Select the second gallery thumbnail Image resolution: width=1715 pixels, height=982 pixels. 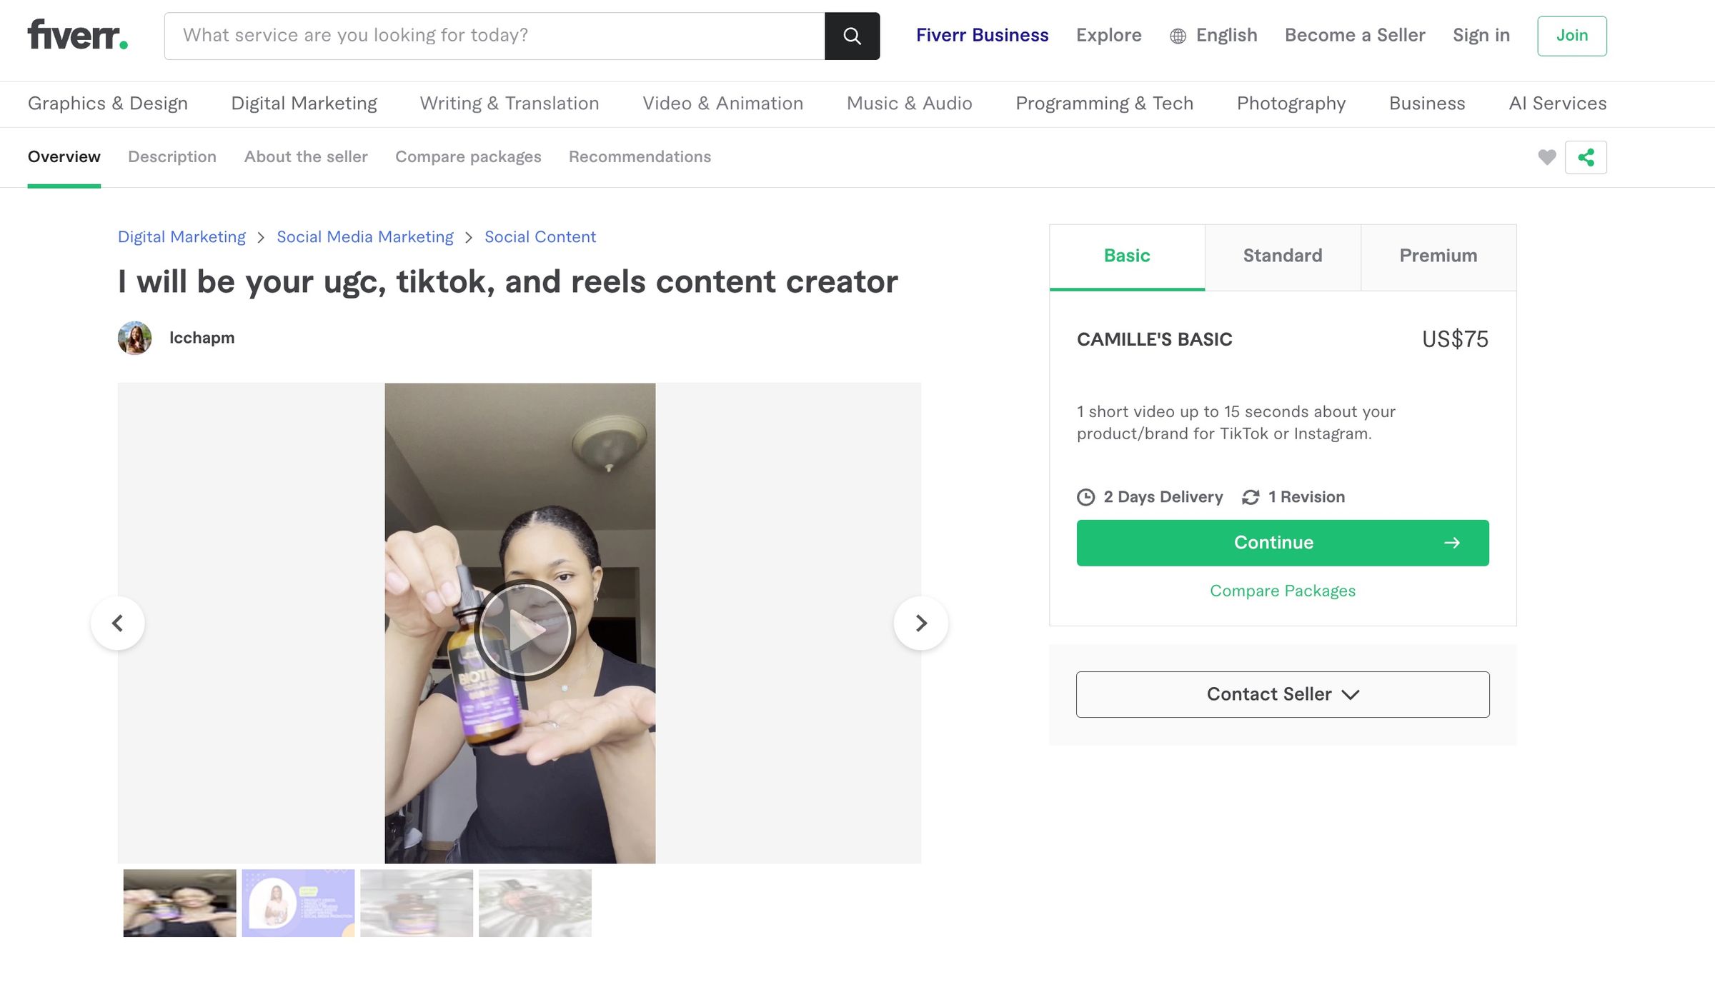tap(297, 903)
